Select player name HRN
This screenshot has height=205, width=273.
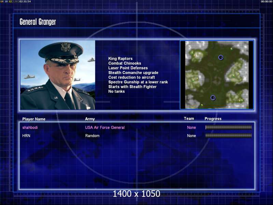[x=26, y=136]
